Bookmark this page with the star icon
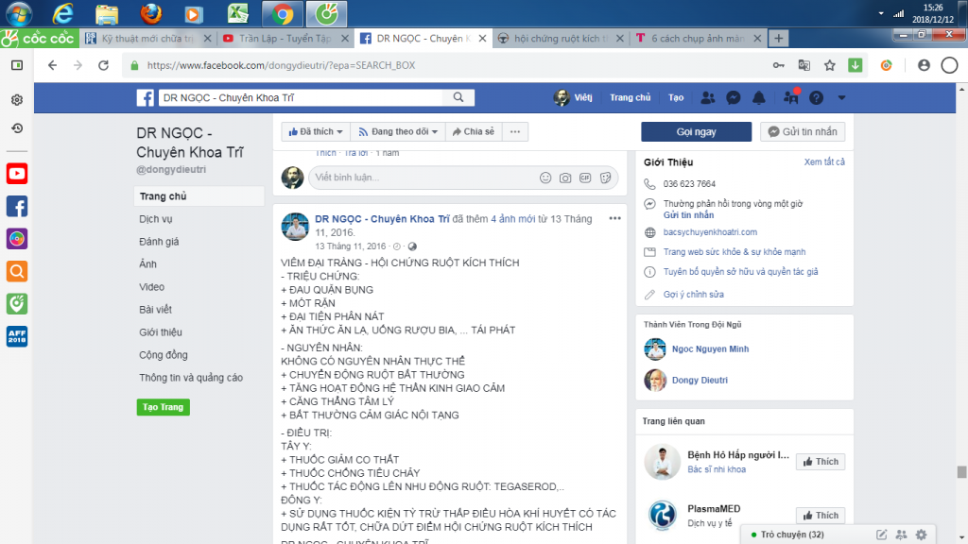This screenshot has height=544, width=968. tap(830, 65)
